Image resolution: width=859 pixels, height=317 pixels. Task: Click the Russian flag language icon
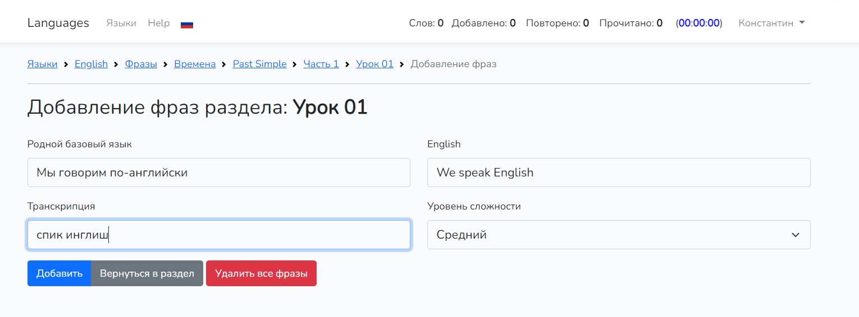(187, 24)
